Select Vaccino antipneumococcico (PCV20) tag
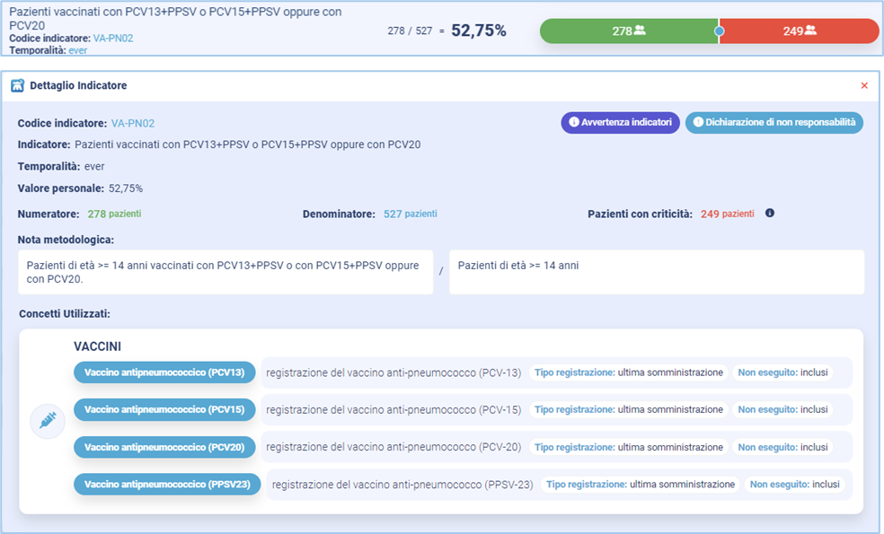 (164, 447)
